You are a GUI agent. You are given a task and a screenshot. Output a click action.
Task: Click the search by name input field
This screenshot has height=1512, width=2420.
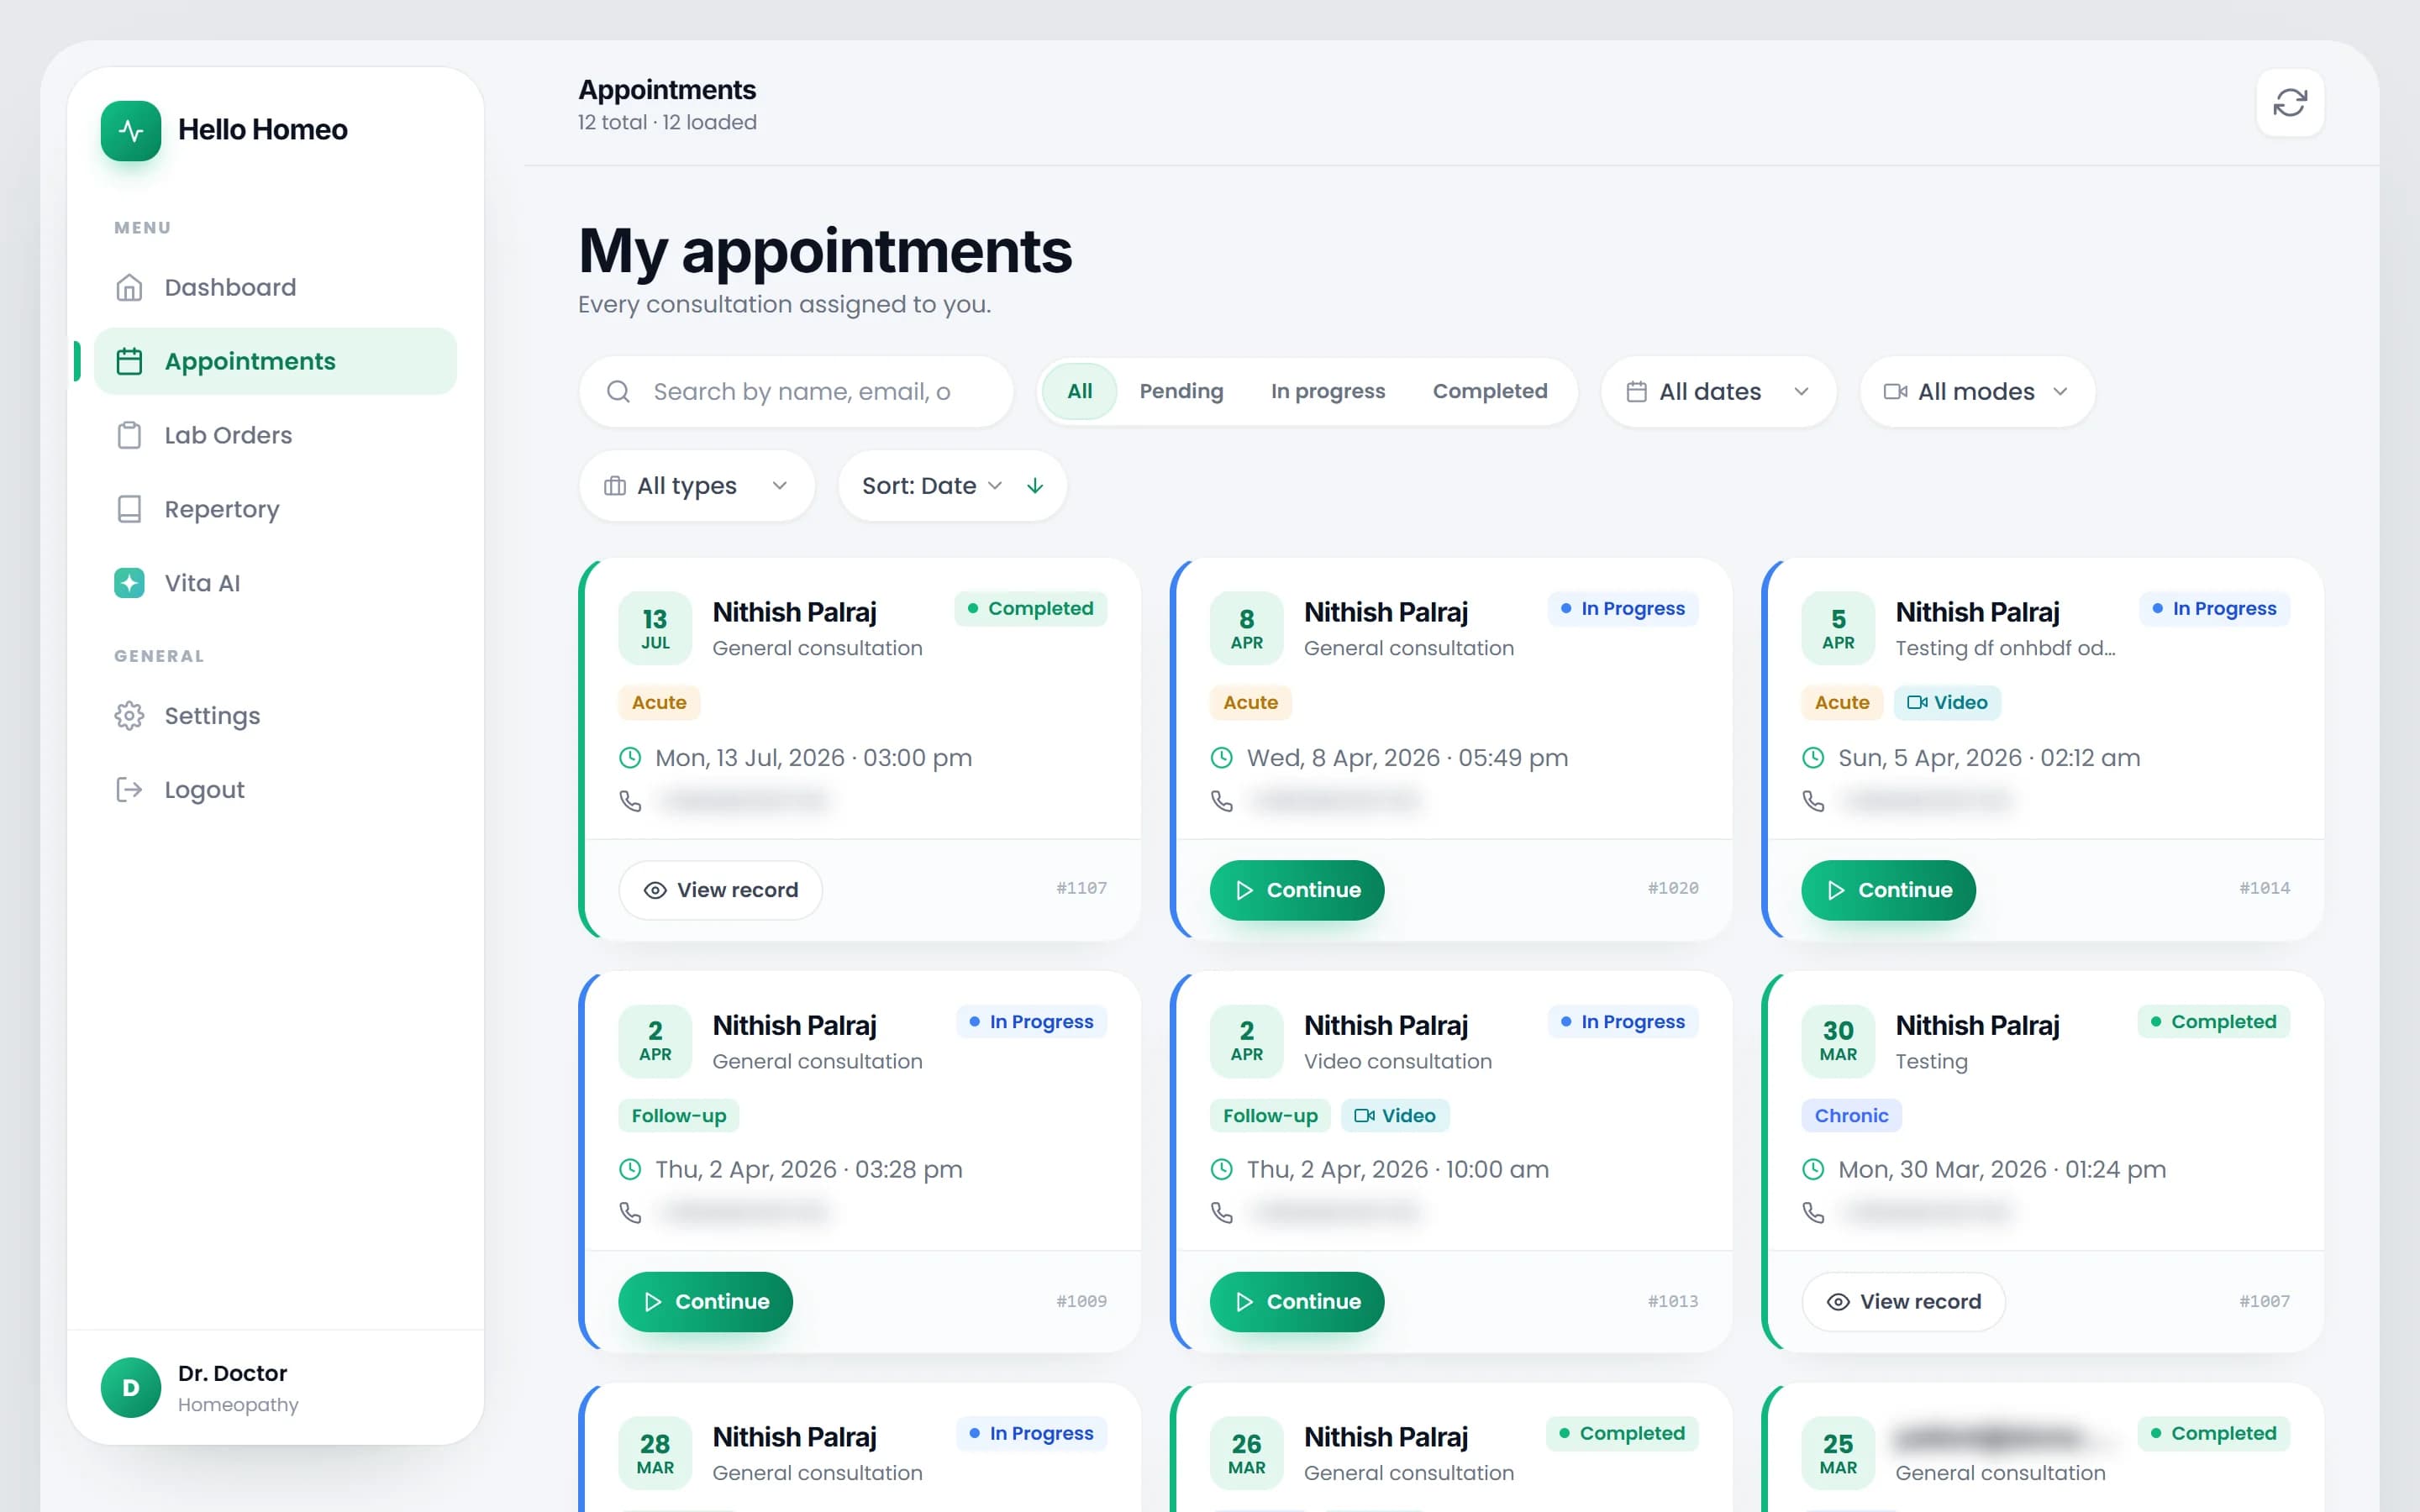(796, 392)
